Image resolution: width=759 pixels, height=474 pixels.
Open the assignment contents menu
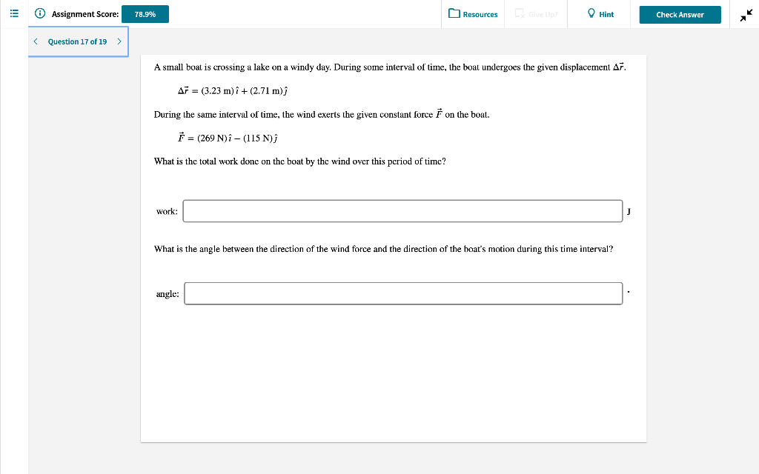point(13,13)
